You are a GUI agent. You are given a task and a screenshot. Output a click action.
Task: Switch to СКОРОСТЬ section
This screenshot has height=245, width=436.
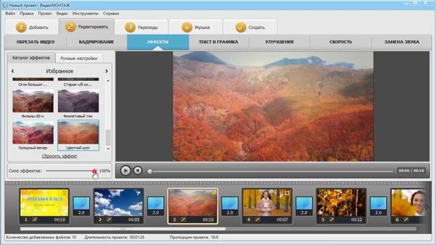click(341, 42)
